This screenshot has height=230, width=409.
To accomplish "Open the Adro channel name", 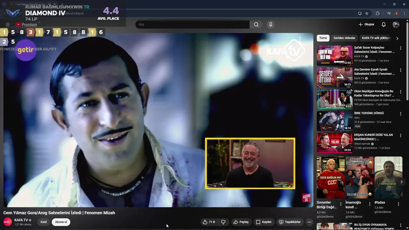I will pos(357,118).
